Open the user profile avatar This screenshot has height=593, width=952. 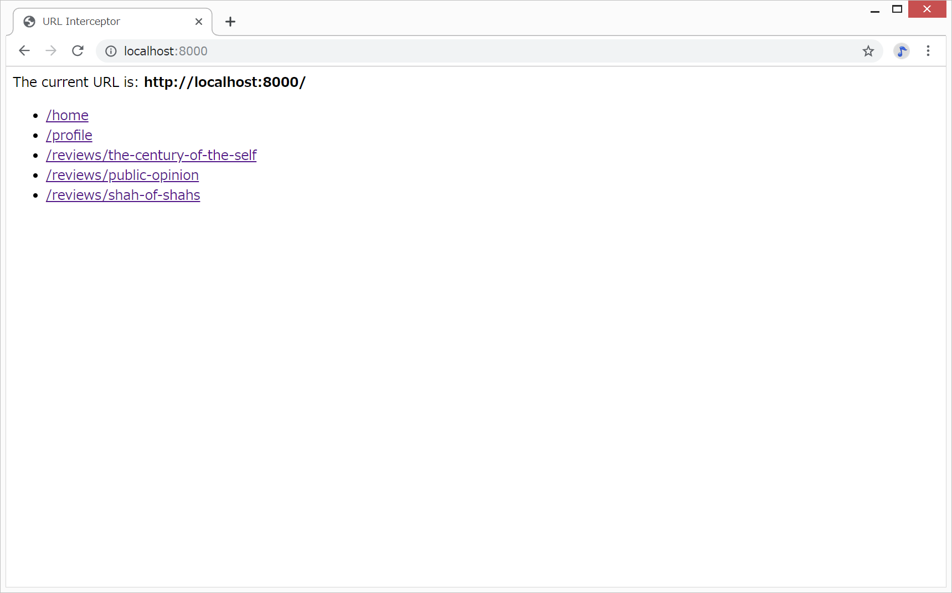pyautogui.click(x=901, y=51)
